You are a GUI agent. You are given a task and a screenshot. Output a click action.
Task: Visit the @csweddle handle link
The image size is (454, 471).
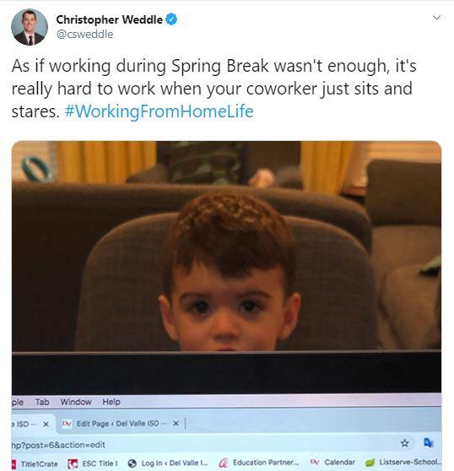pyautogui.click(x=84, y=35)
